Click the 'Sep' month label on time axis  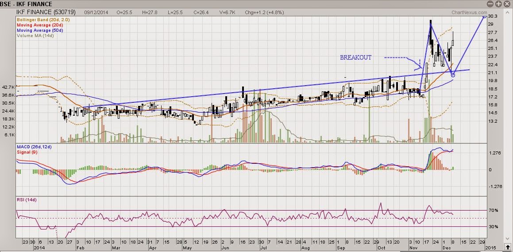tap(341, 248)
